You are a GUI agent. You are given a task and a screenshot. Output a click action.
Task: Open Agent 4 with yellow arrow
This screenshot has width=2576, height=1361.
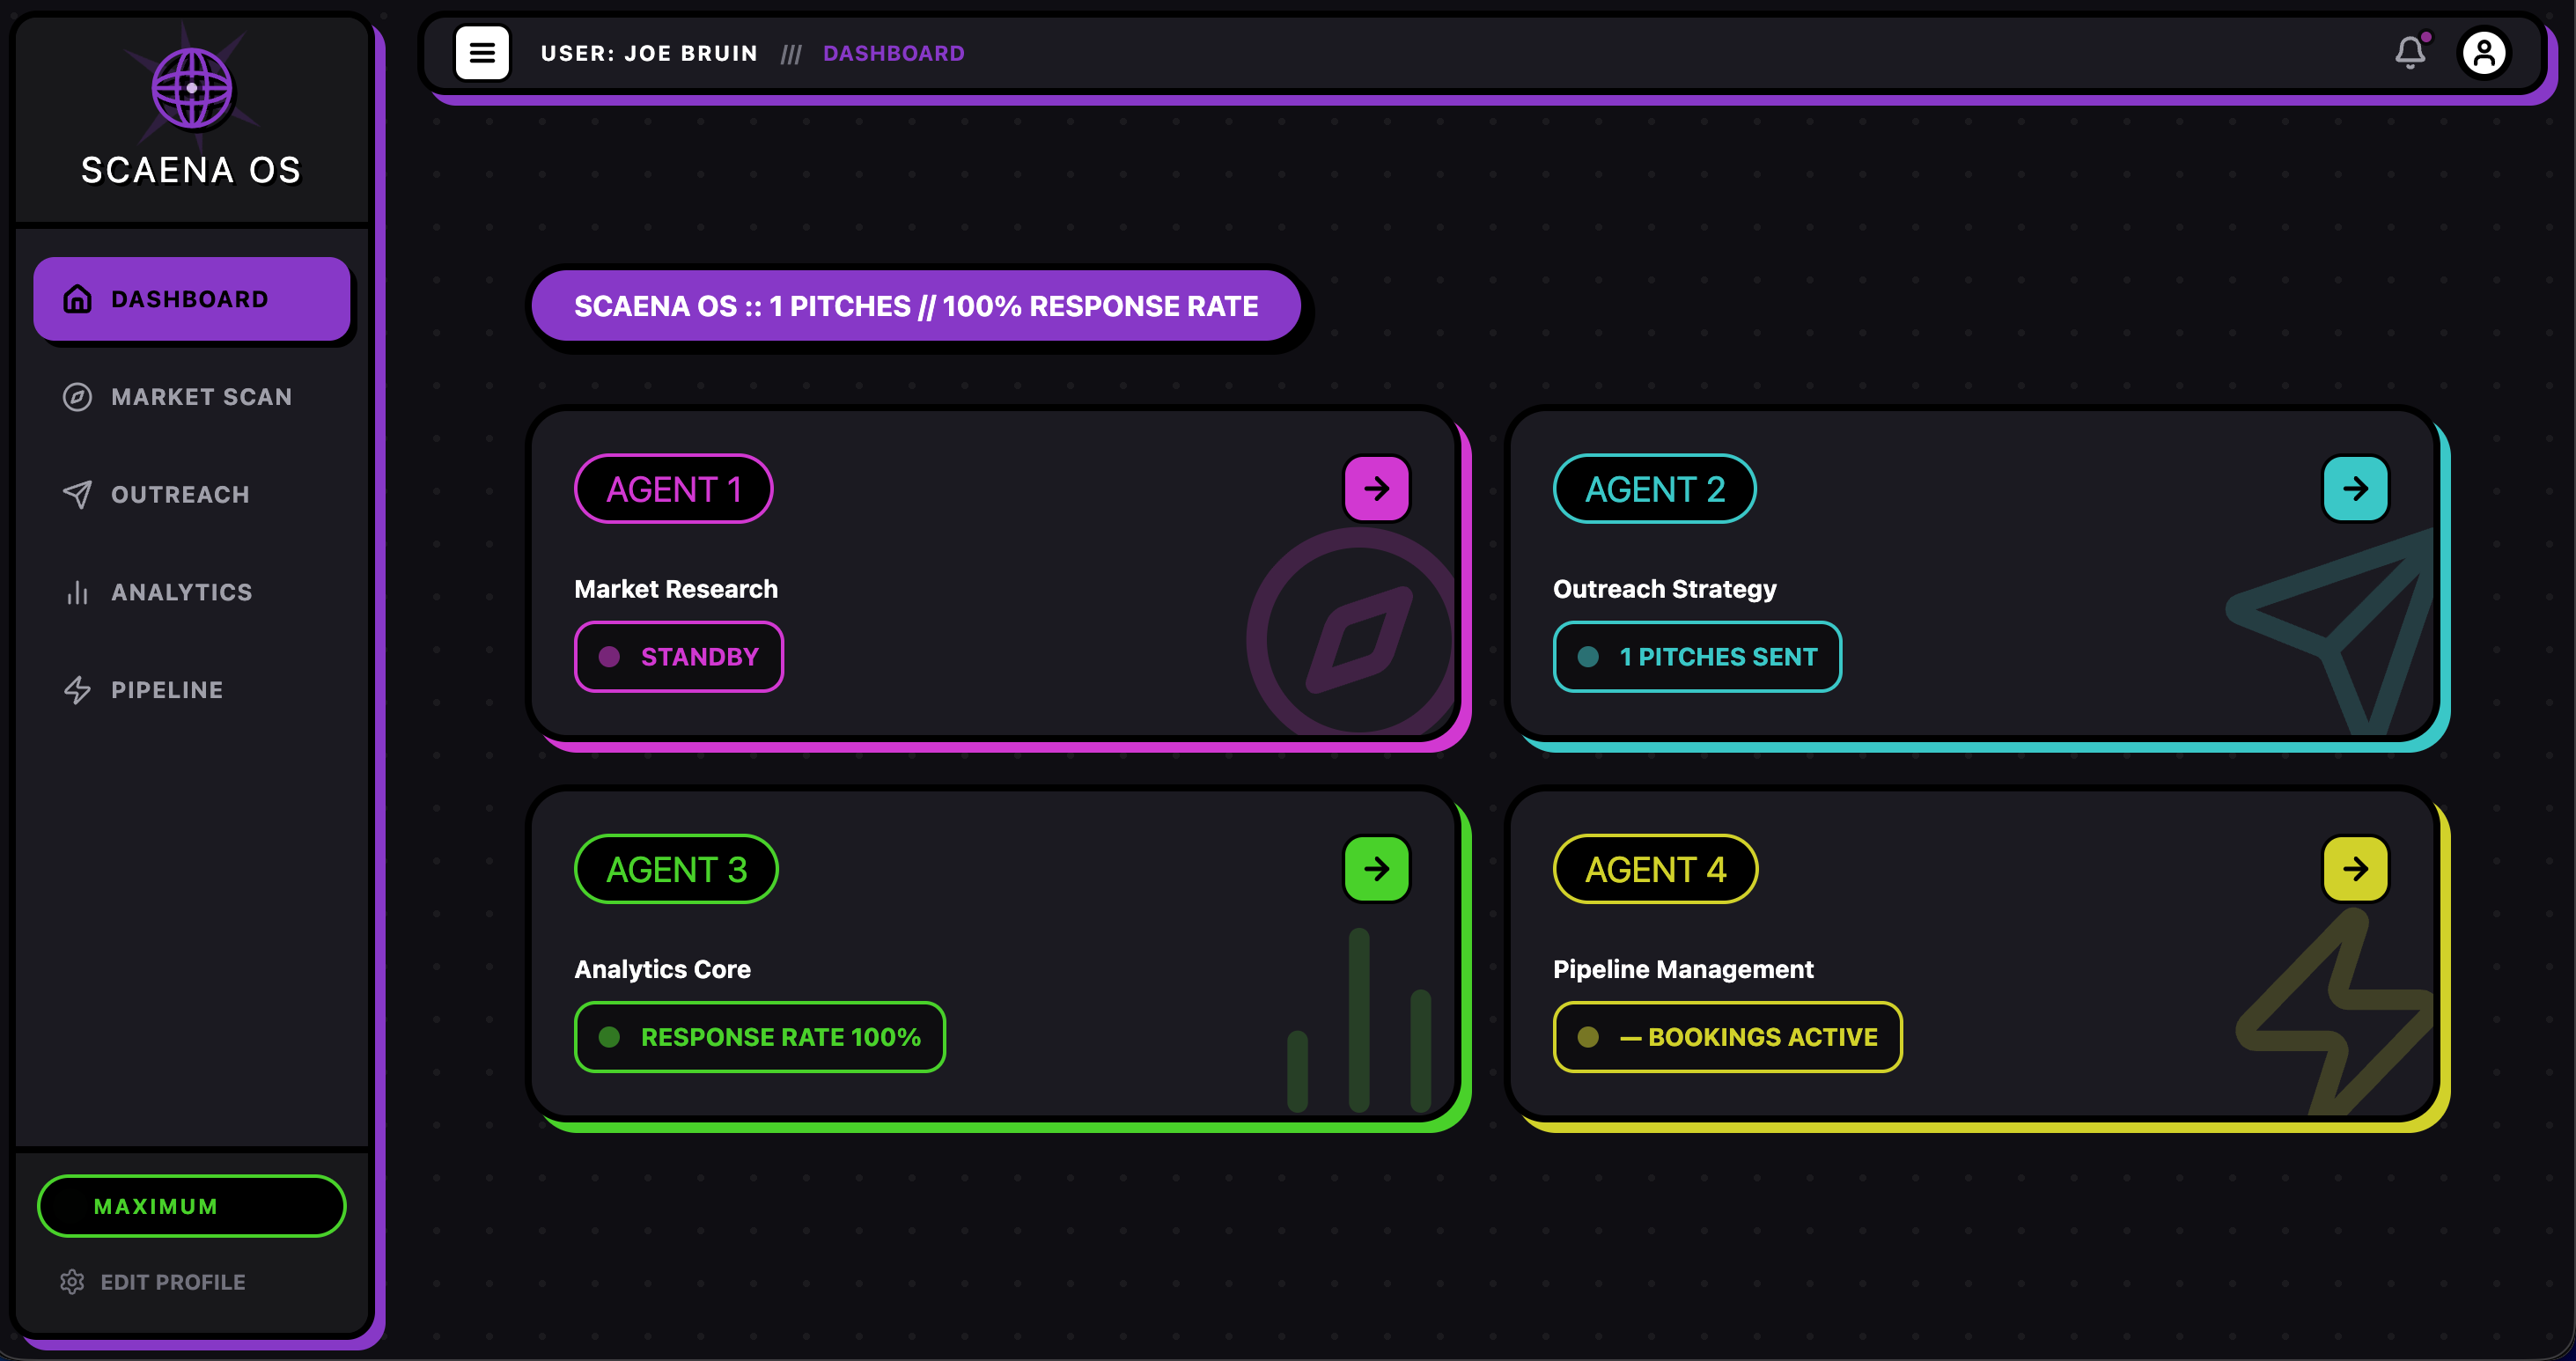click(2355, 869)
